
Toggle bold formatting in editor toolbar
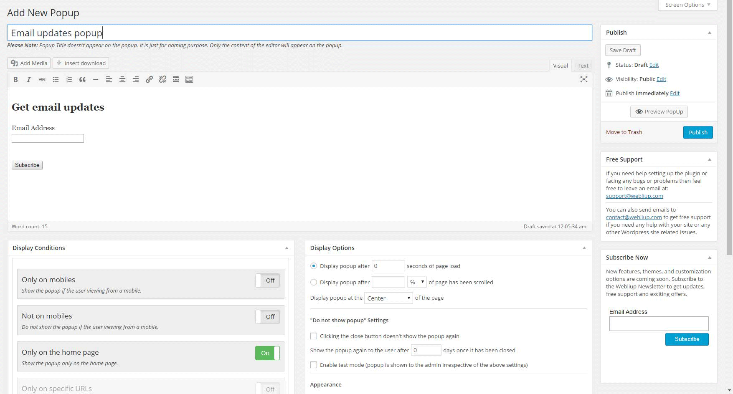15,79
